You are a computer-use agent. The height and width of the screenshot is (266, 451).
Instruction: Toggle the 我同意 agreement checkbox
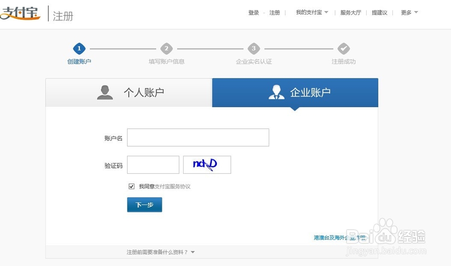pyautogui.click(x=131, y=186)
